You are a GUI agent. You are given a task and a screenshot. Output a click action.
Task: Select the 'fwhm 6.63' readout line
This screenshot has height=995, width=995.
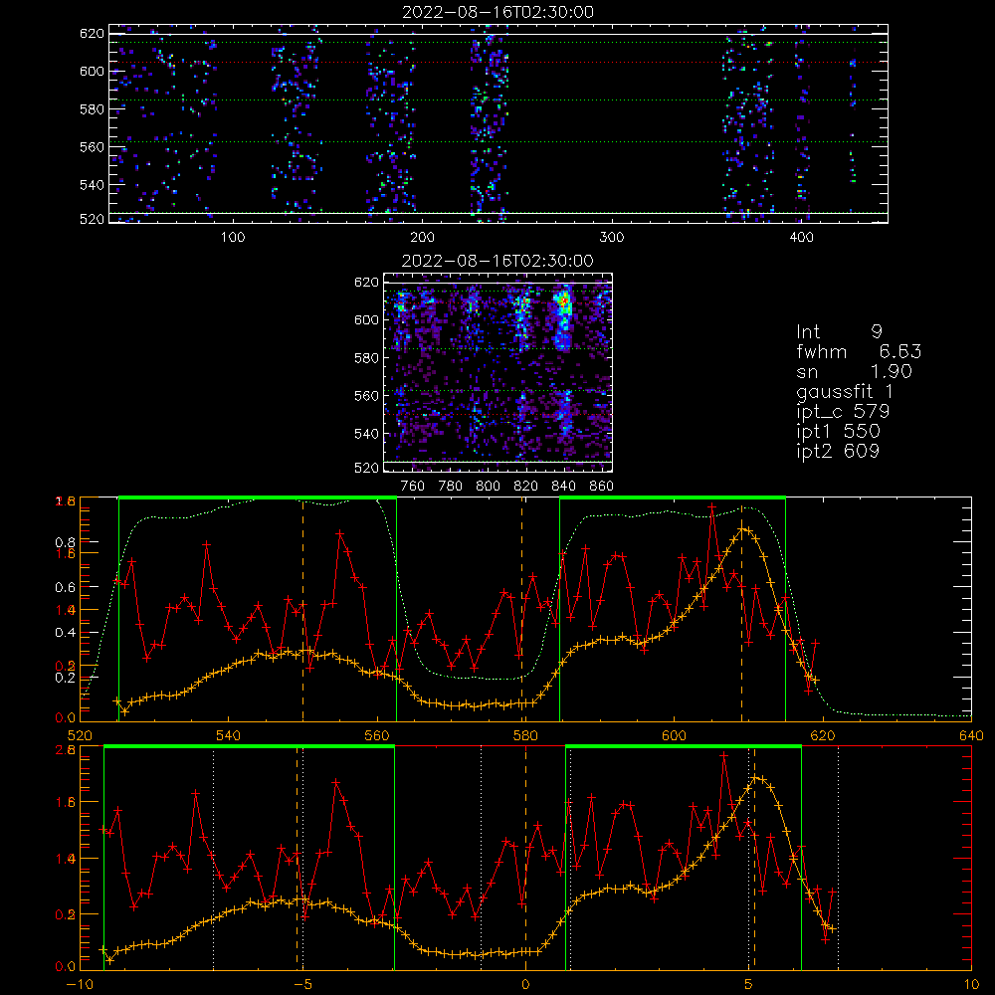[x=859, y=351]
